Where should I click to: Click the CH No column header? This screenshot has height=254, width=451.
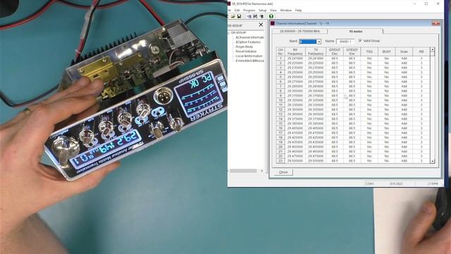280,52
